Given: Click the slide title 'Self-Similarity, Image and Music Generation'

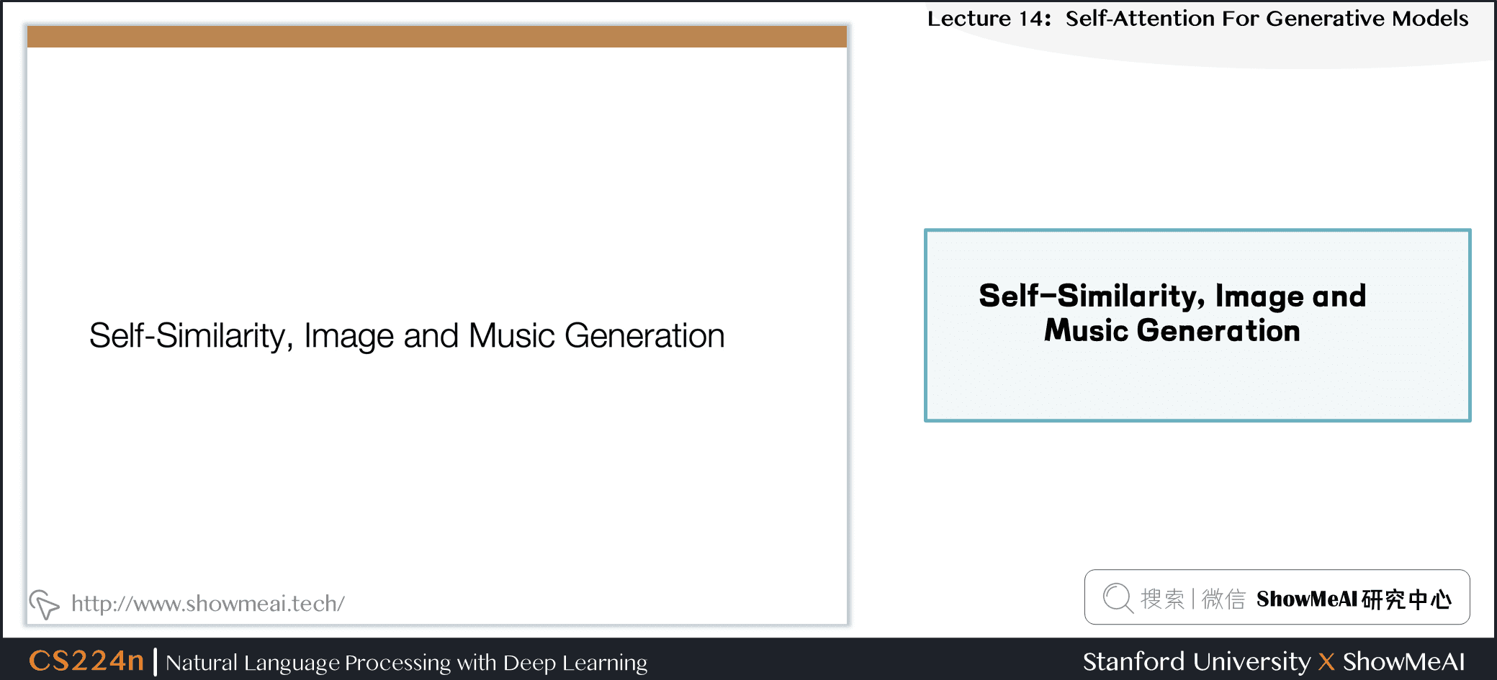Looking at the screenshot, I should click(407, 336).
